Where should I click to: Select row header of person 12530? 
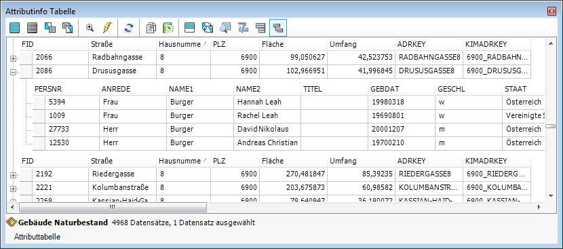pos(39,143)
